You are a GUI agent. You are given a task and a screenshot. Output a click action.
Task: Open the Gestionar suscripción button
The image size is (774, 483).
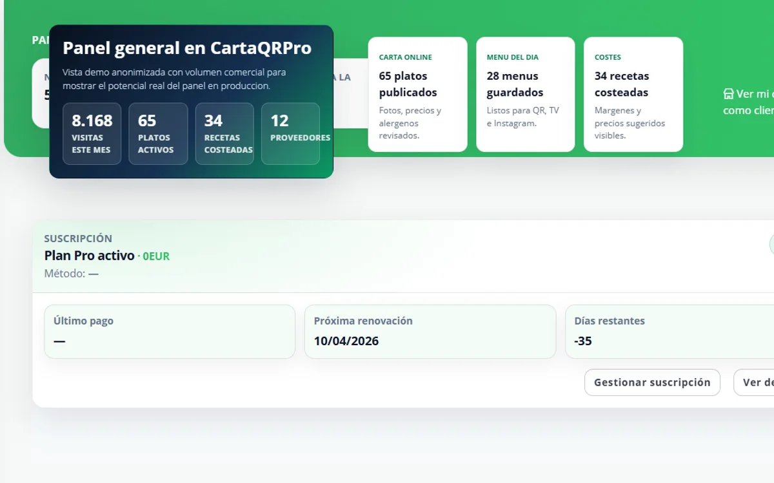pos(652,383)
